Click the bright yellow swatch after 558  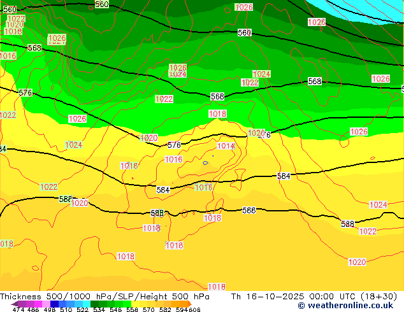click(135, 304)
